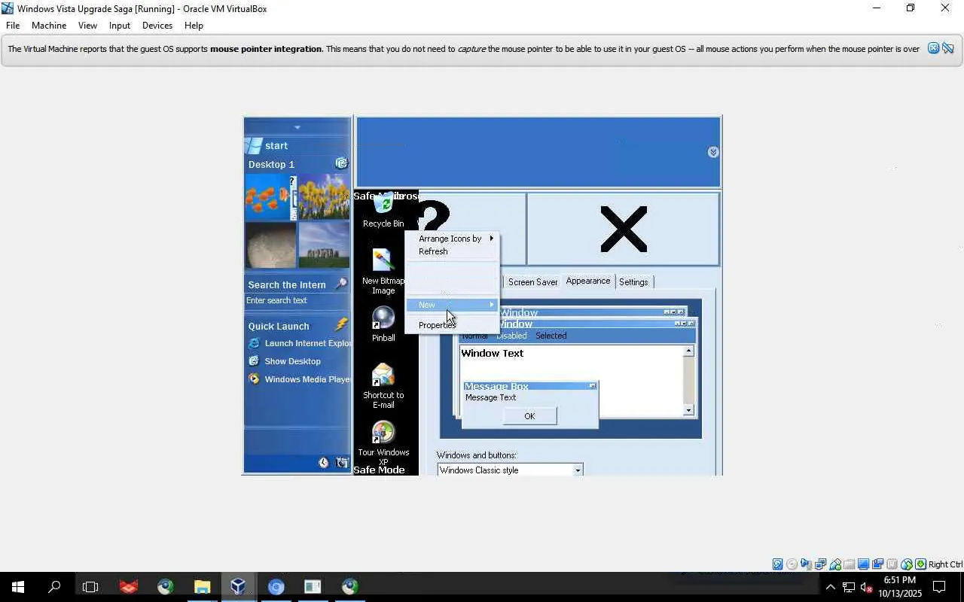Click the Show Desktop icon in Quick Launch

[x=255, y=361]
